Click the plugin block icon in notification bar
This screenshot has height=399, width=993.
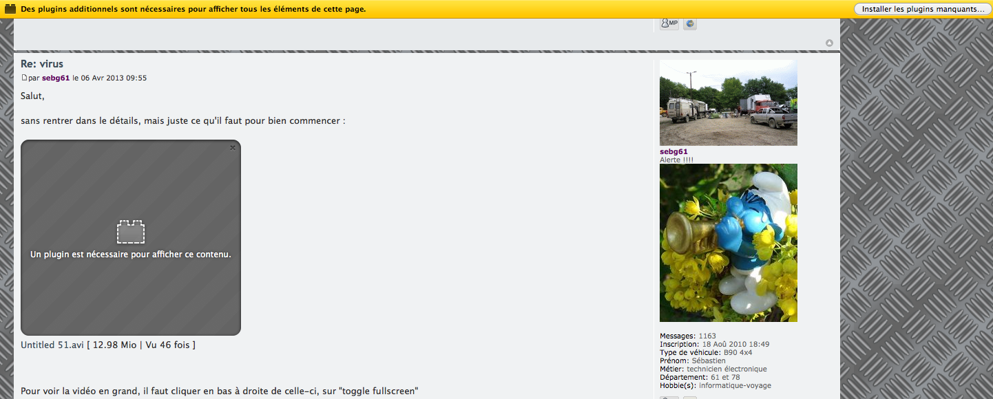pos(10,9)
